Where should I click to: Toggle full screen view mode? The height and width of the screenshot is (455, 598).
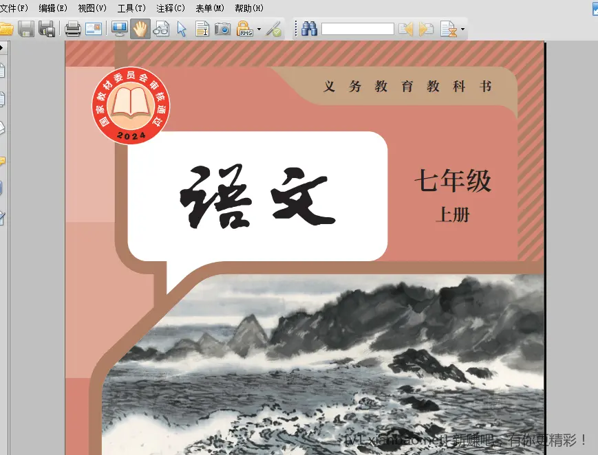[x=118, y=29]
